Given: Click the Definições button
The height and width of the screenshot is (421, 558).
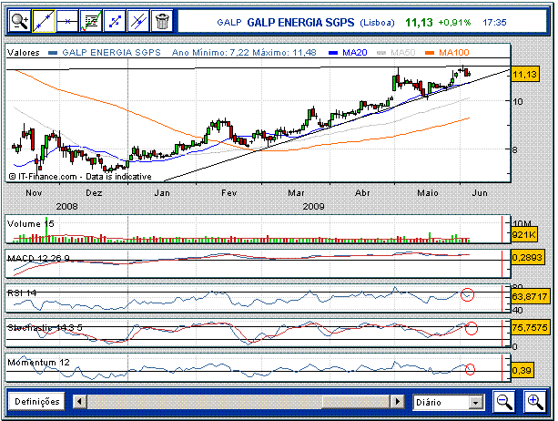Looking at the screenshot, I should (37, 402).
